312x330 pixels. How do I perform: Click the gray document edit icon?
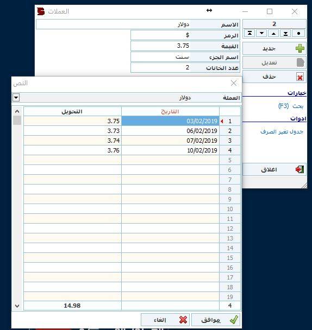coord(301,62)
